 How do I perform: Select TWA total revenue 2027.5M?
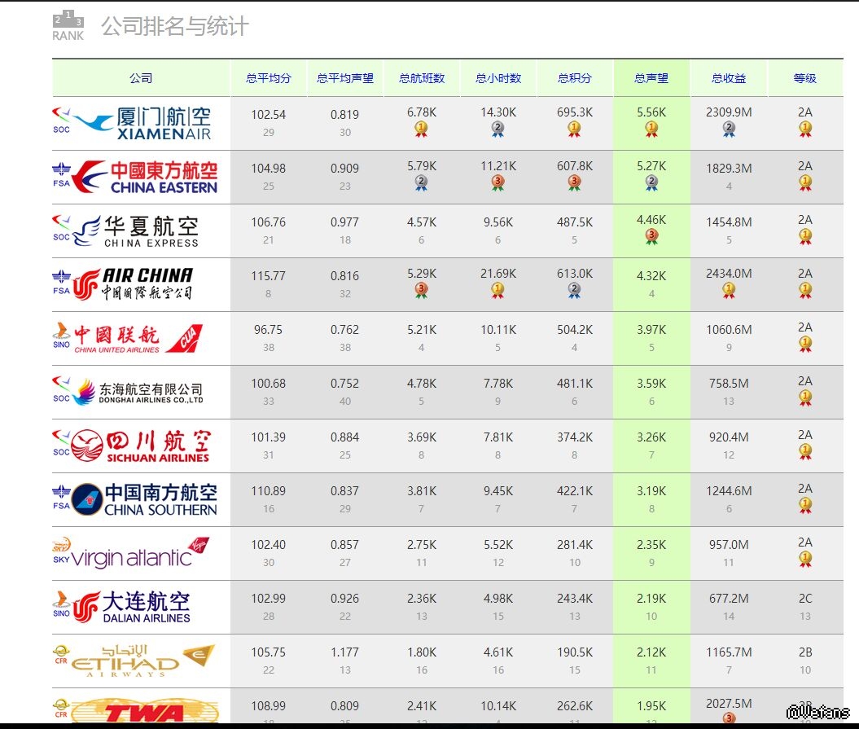coord(729,704)
